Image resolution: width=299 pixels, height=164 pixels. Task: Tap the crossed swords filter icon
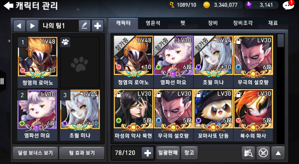tap(263, 153)
